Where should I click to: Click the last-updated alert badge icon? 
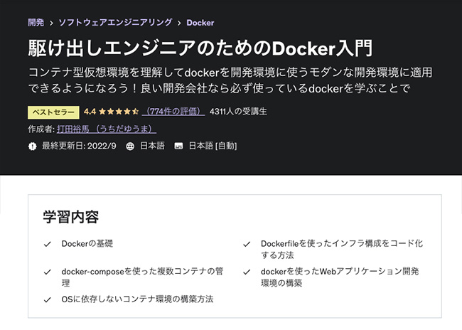click(x=32, y=146)
